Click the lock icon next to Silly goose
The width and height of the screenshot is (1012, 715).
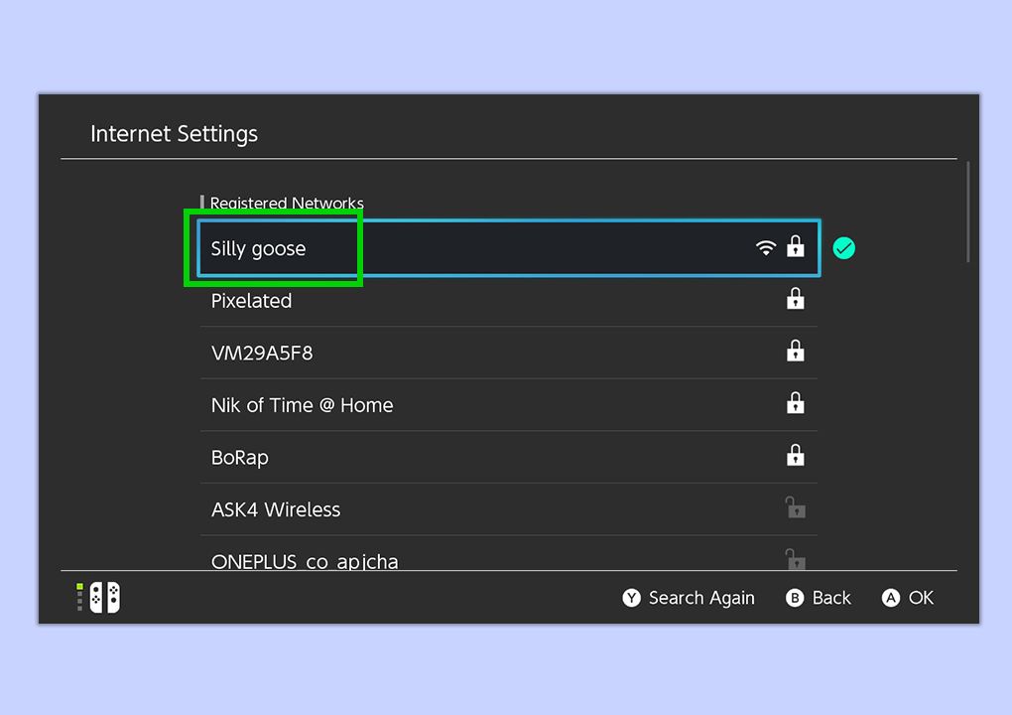pyautogui.click(x=795, y=247)
